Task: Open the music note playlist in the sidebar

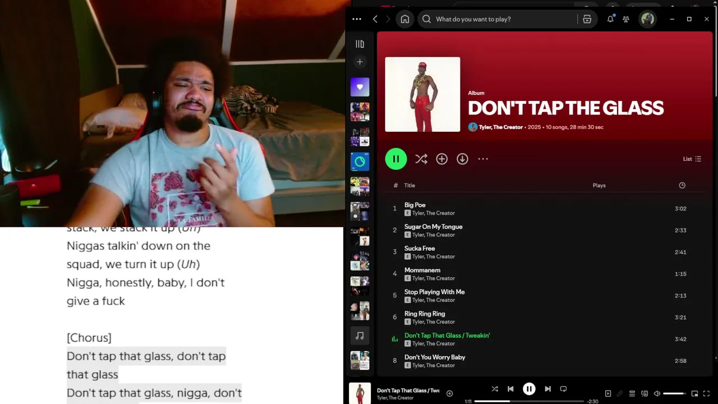Action: pos(360,336)
